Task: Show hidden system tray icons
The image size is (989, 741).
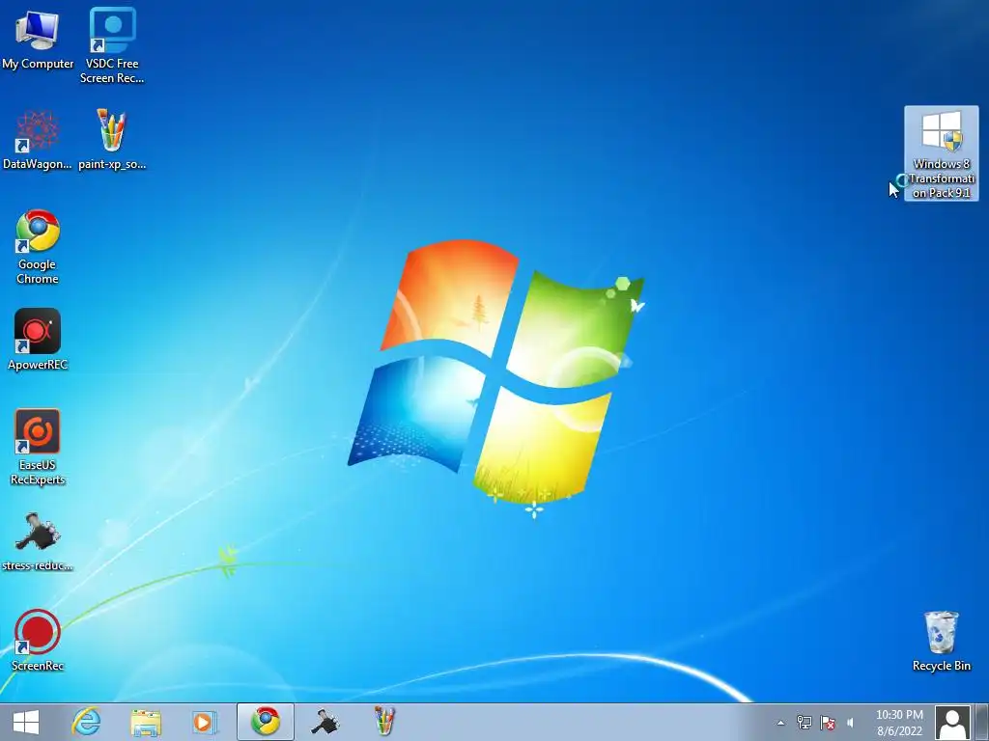Action: coord(780,723)
